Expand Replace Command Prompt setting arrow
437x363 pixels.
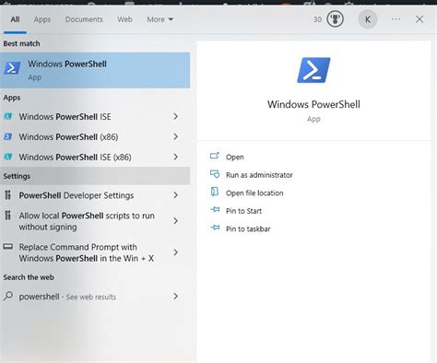pos(175,252)
